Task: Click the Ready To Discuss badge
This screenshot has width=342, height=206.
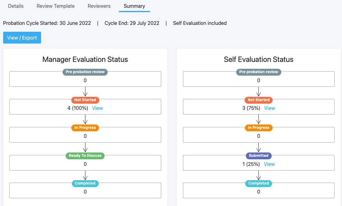Action: pos(85,156)
